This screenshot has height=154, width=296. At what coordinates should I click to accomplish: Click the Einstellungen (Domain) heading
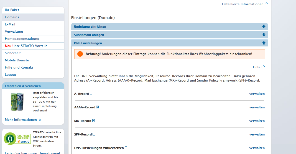tap(93, 18)
